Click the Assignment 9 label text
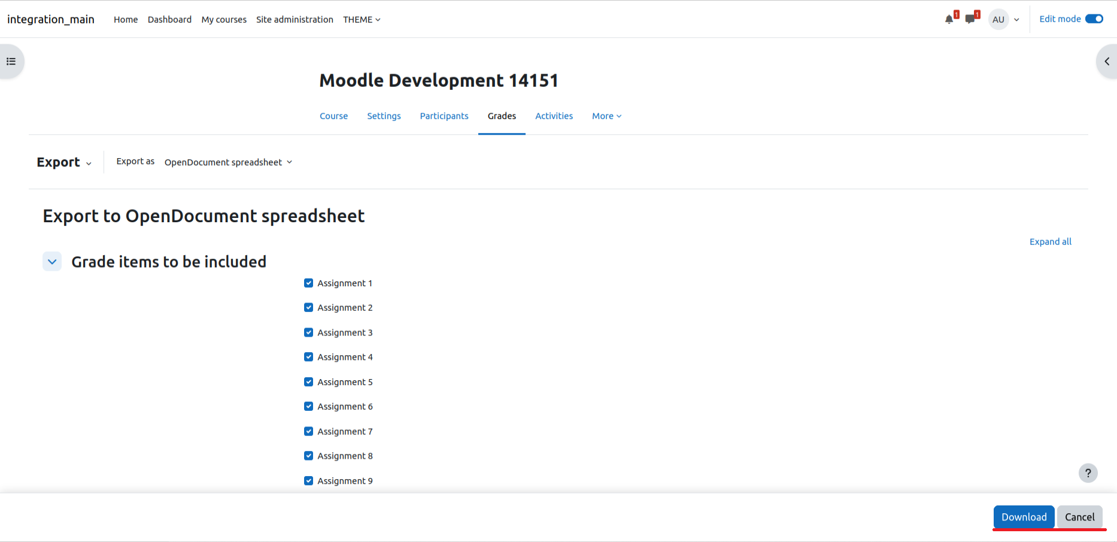This screenshot has height=542, width=1117. 345,481
